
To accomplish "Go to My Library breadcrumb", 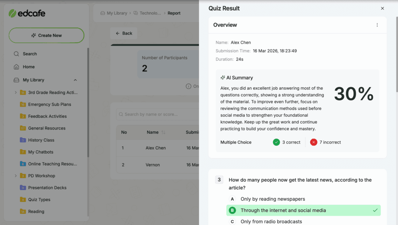I will pyautogui.click(x=117, y=13).
